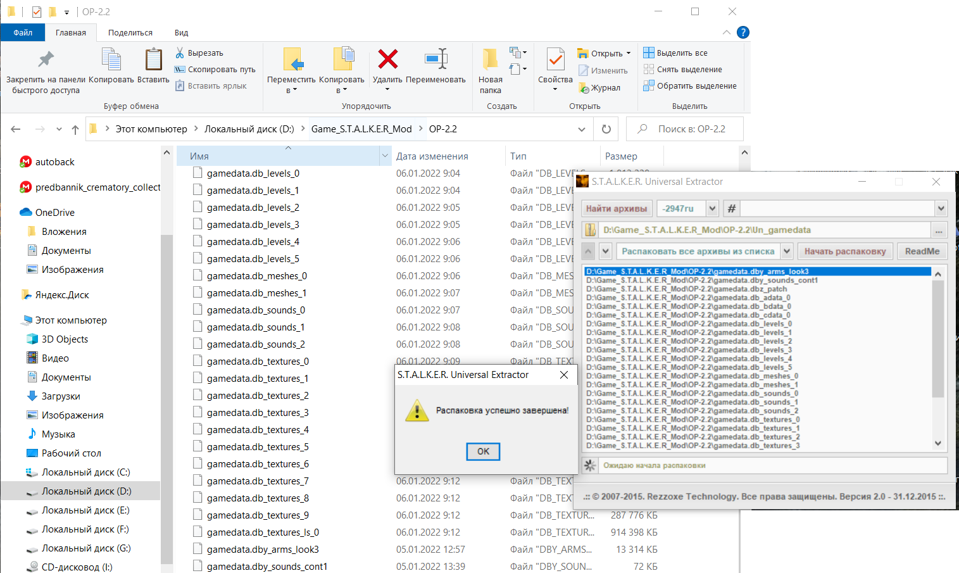Switch to the Главная tab
Screen dimensions: 959x573
(71, 32)
